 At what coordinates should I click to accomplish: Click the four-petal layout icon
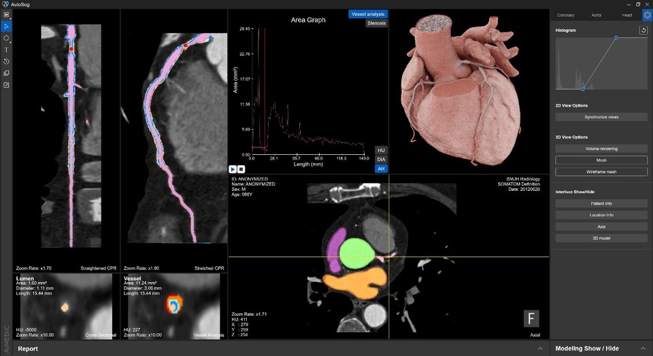pos(6,15)
